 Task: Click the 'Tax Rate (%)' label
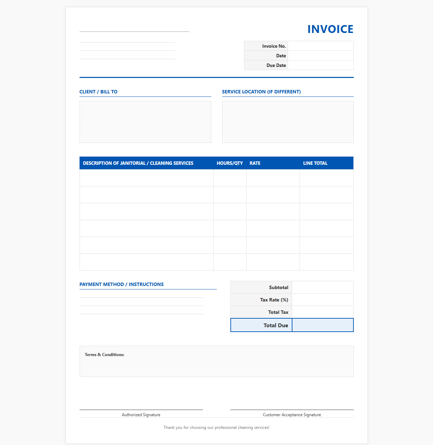[x=274, y=300]
